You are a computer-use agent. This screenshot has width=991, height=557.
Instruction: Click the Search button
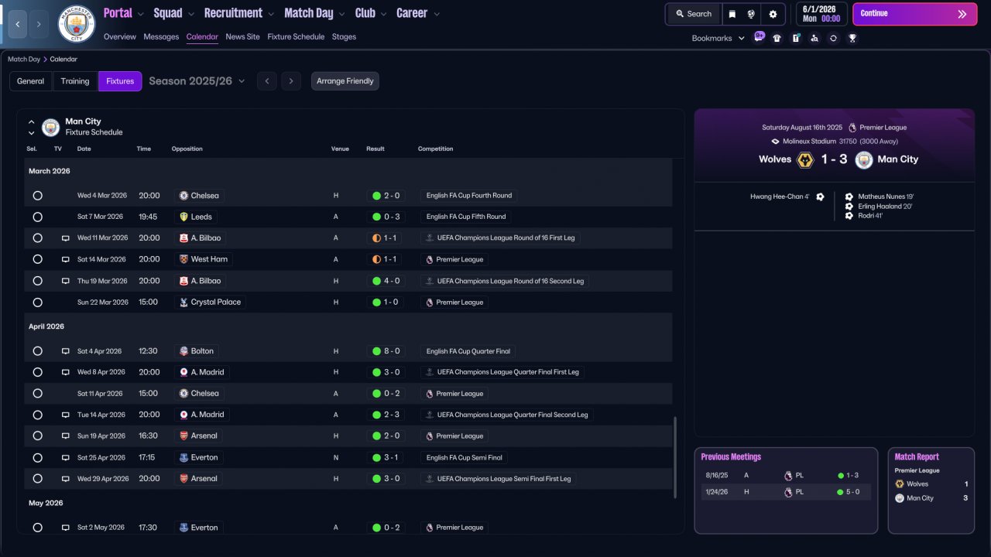(x=693, y=14)
